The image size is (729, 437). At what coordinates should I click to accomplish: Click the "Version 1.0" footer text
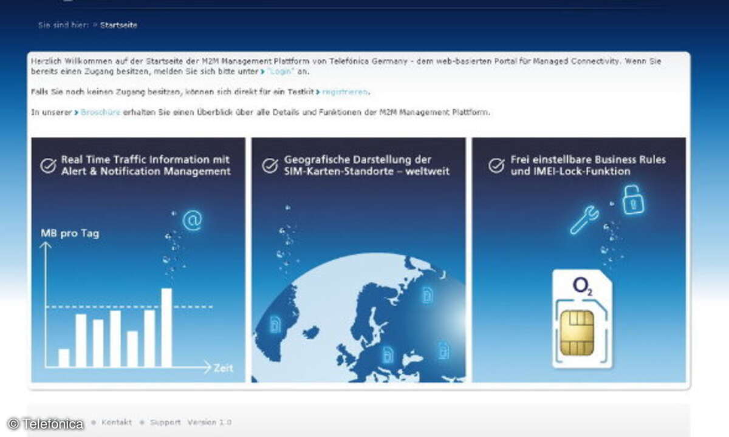coord(209,422)
